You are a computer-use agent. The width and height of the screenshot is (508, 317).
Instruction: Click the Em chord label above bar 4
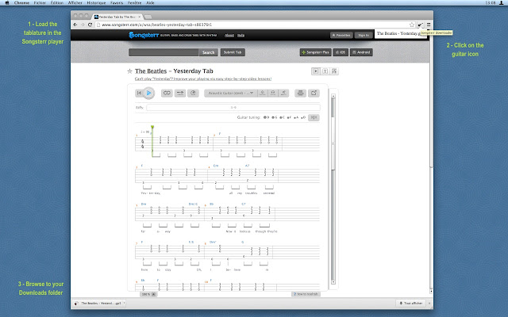216,166
